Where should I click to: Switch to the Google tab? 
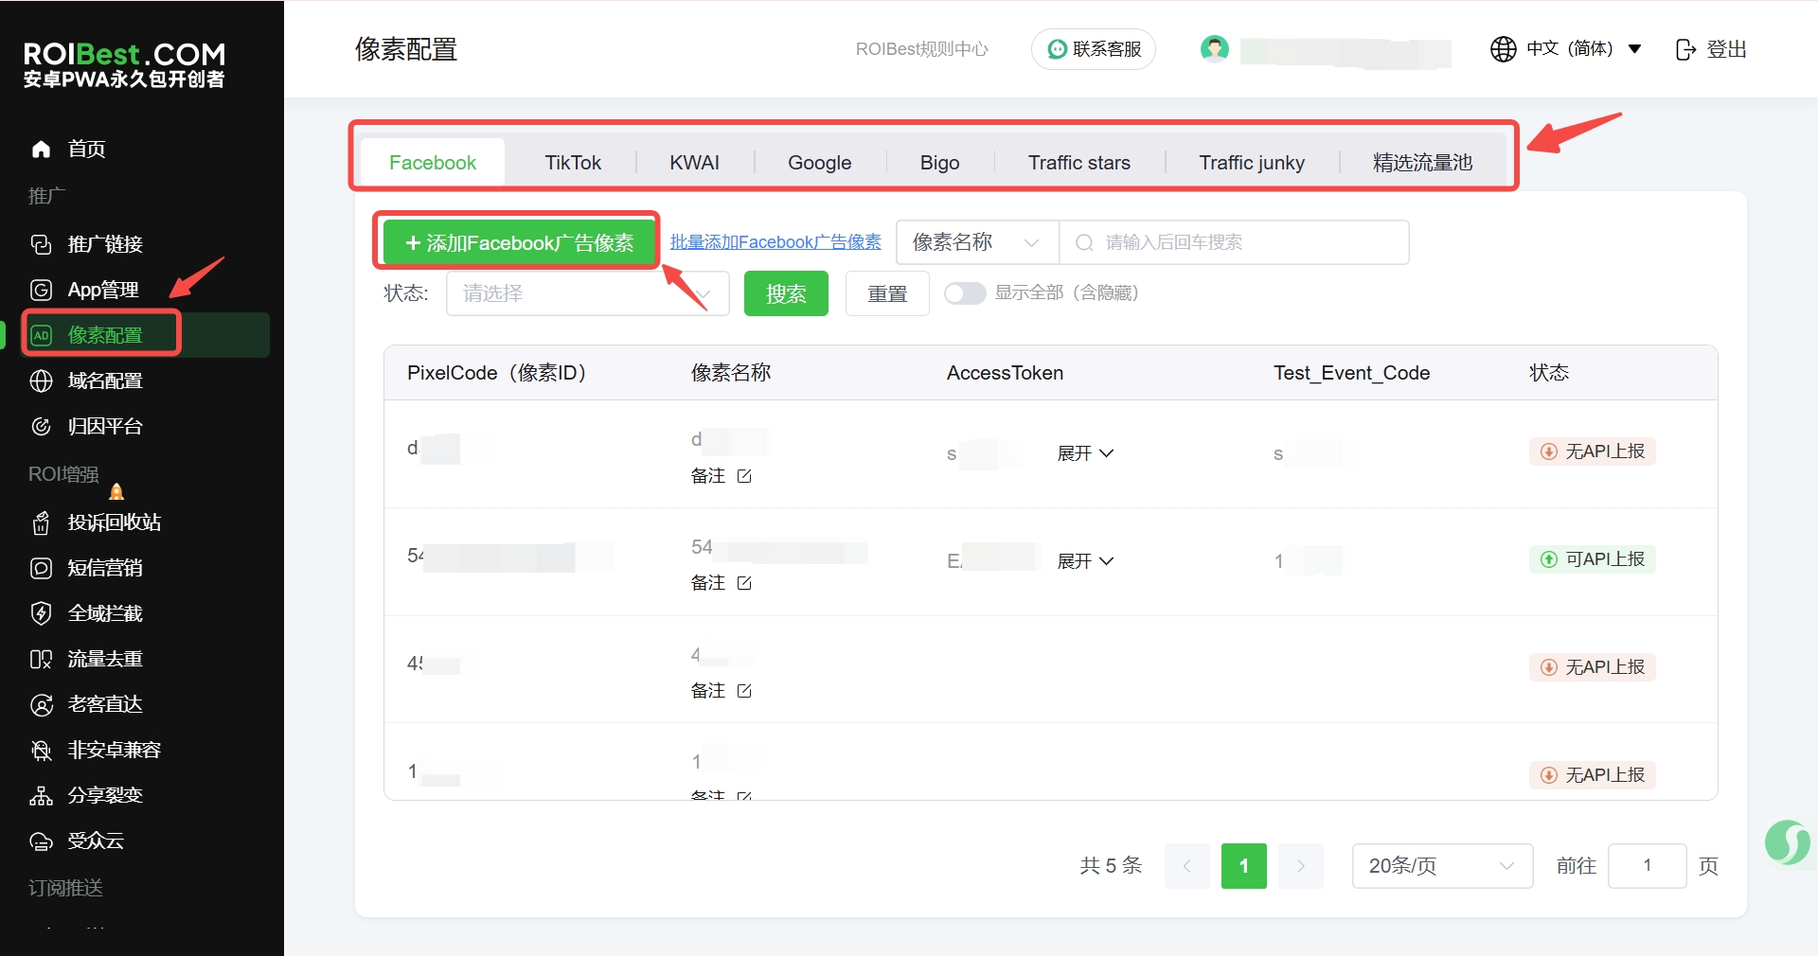(x=819, y=163)
